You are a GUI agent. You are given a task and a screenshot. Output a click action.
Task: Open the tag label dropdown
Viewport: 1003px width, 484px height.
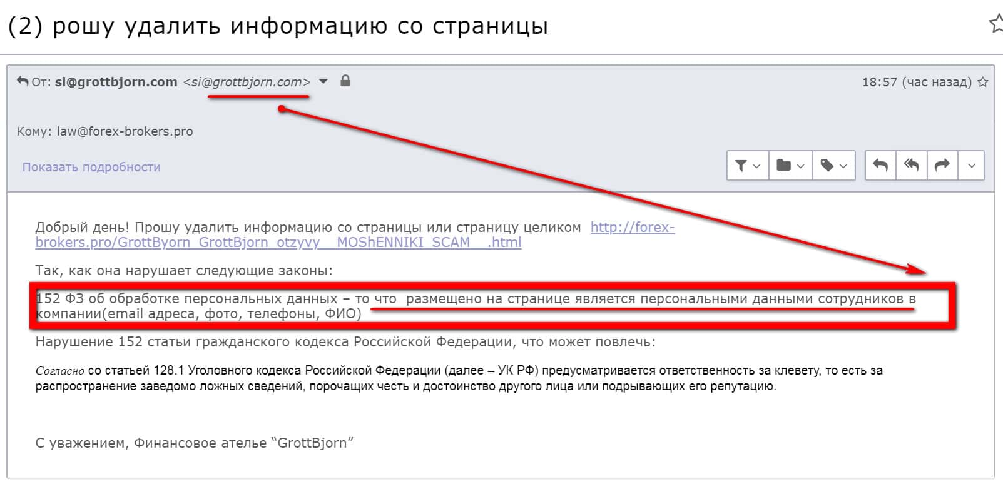[833, 166]
